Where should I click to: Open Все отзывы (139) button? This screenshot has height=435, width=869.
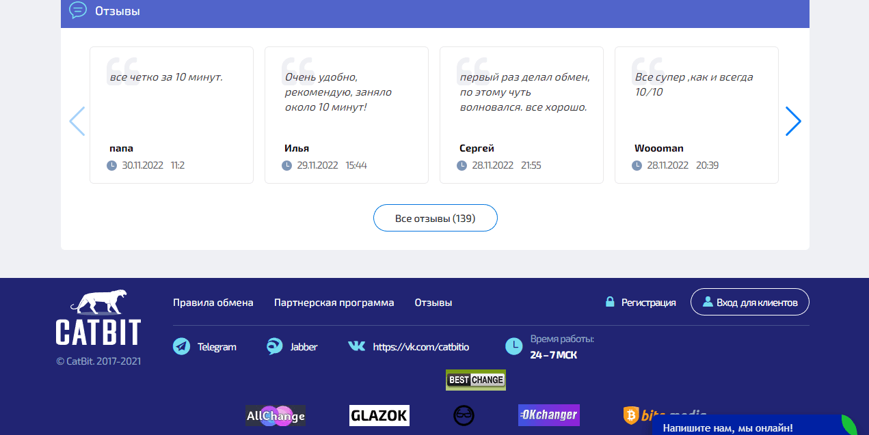point(435,217)
